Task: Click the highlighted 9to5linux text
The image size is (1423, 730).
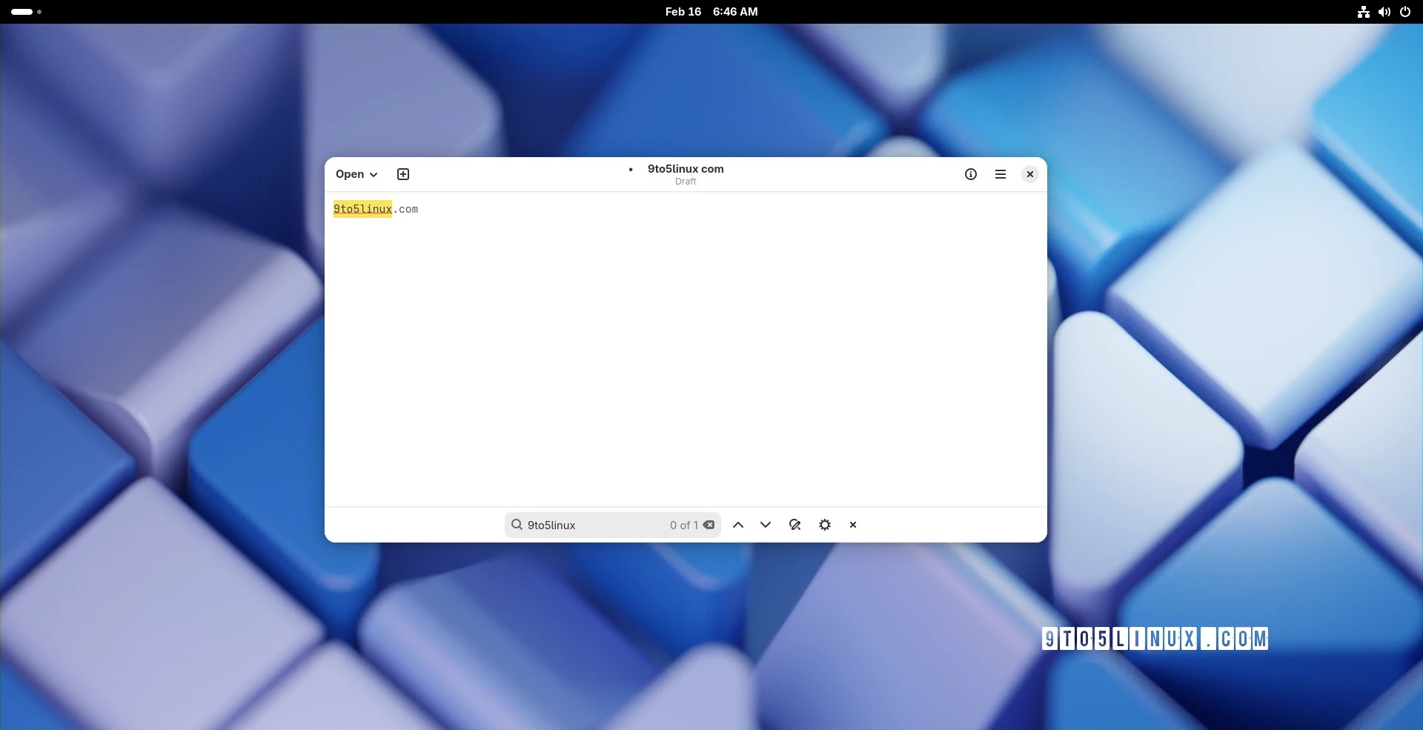Action: (x=362, y=209)
